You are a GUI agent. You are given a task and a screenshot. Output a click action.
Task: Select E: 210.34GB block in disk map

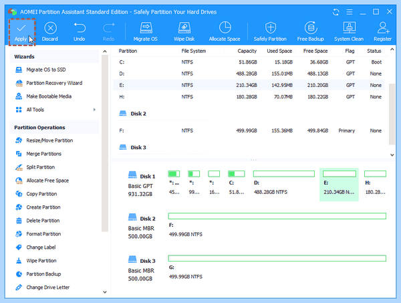[x=339, y=184]
